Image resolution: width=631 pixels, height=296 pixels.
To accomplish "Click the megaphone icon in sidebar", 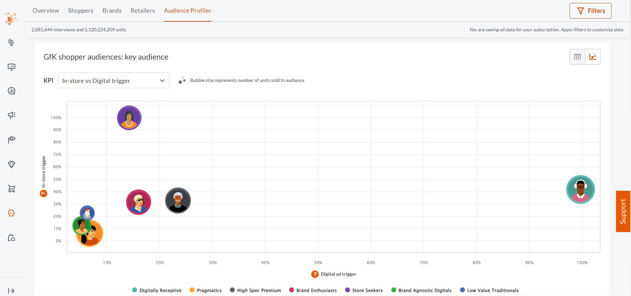I will click(x=12, y=115).
